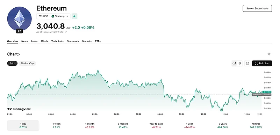280x135 pixels.
Task: Click the As of today timestamp text
Action: (x=52, y=32)
